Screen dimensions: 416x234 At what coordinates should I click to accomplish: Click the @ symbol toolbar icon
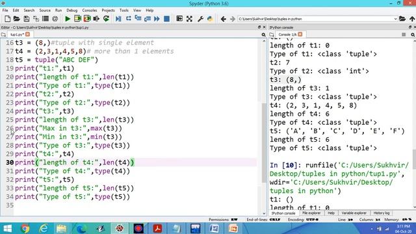click(55, 19)
